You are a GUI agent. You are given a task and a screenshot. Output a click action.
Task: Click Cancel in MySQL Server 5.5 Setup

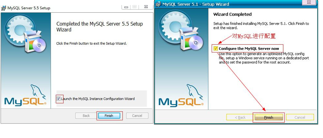coord(137,116)
